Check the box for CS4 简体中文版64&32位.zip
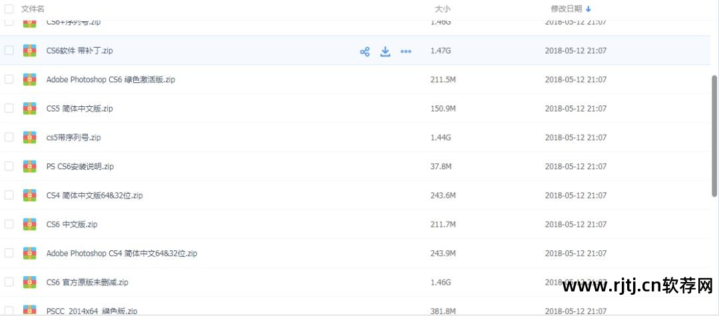The height and width of the screenshot is (316, 719). (9, 195)
